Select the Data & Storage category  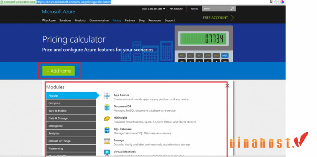coord(71,118)
